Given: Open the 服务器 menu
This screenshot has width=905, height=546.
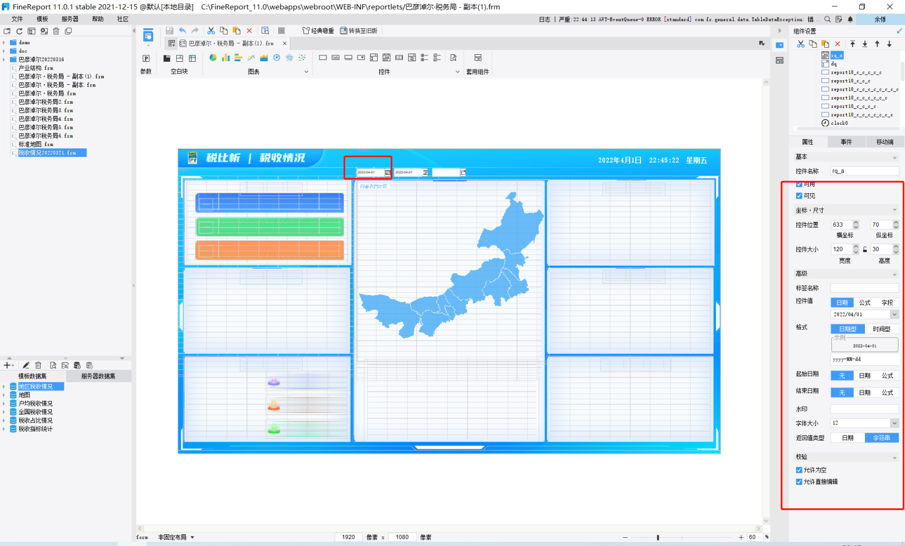Looking at the screenshot, I should 70,19.
